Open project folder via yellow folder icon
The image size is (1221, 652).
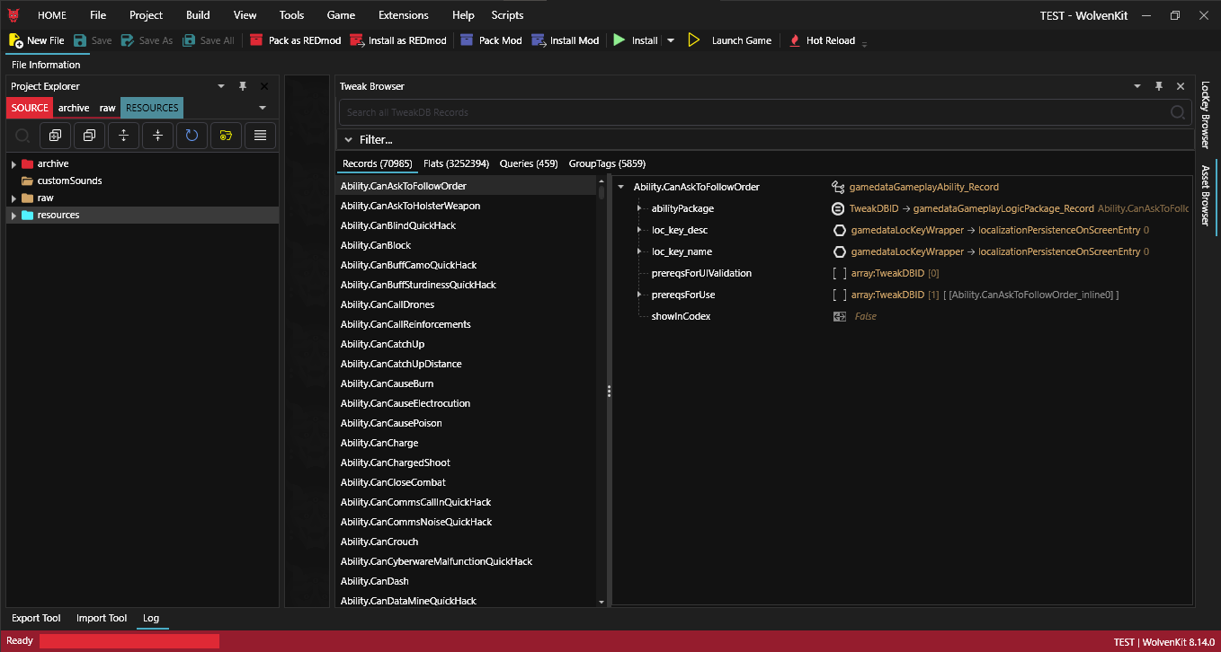coord(226,136)
